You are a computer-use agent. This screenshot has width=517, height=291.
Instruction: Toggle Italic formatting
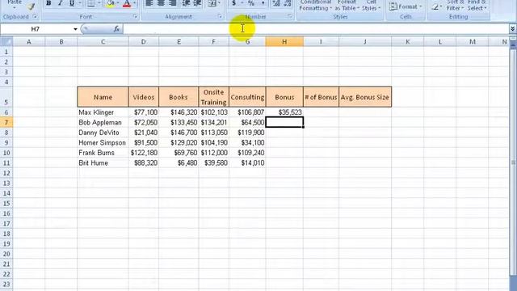coord(60,3)
